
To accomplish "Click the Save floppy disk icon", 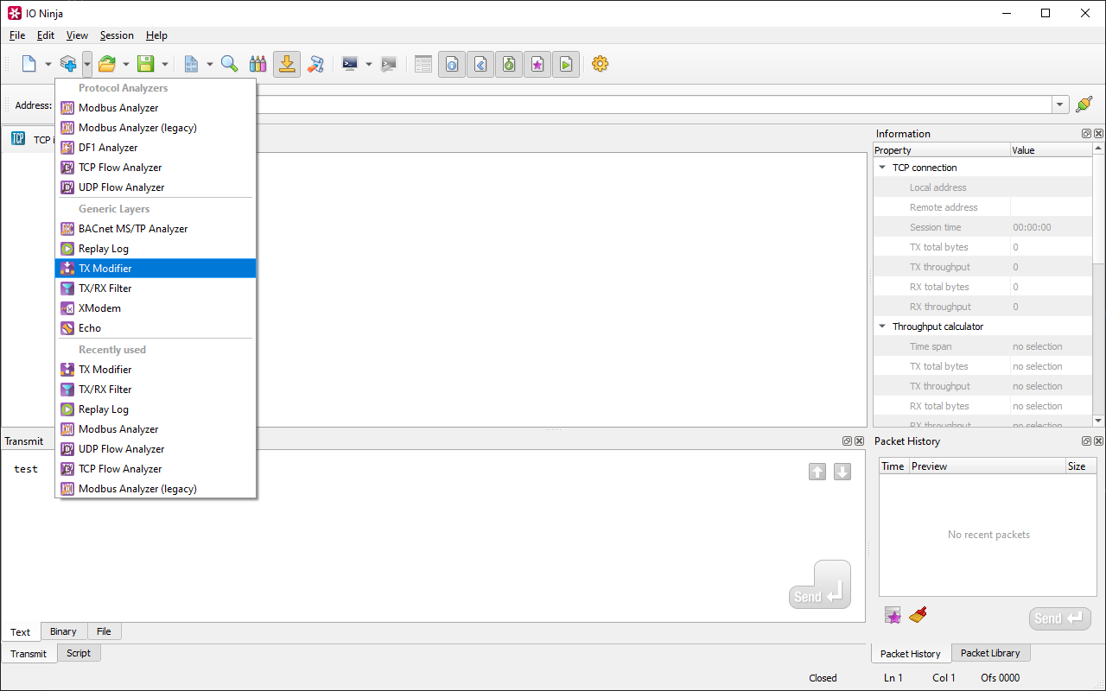I will (x=145, y=64).
